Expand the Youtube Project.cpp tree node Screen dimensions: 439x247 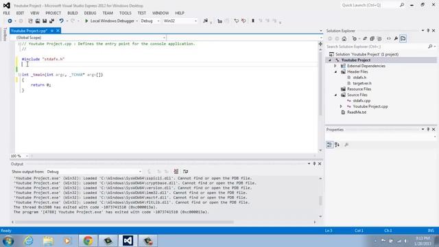point(341,106)
